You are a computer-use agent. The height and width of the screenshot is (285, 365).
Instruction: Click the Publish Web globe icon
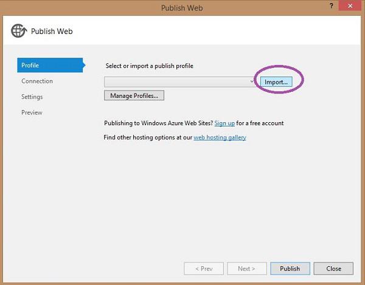coord(19,30)
